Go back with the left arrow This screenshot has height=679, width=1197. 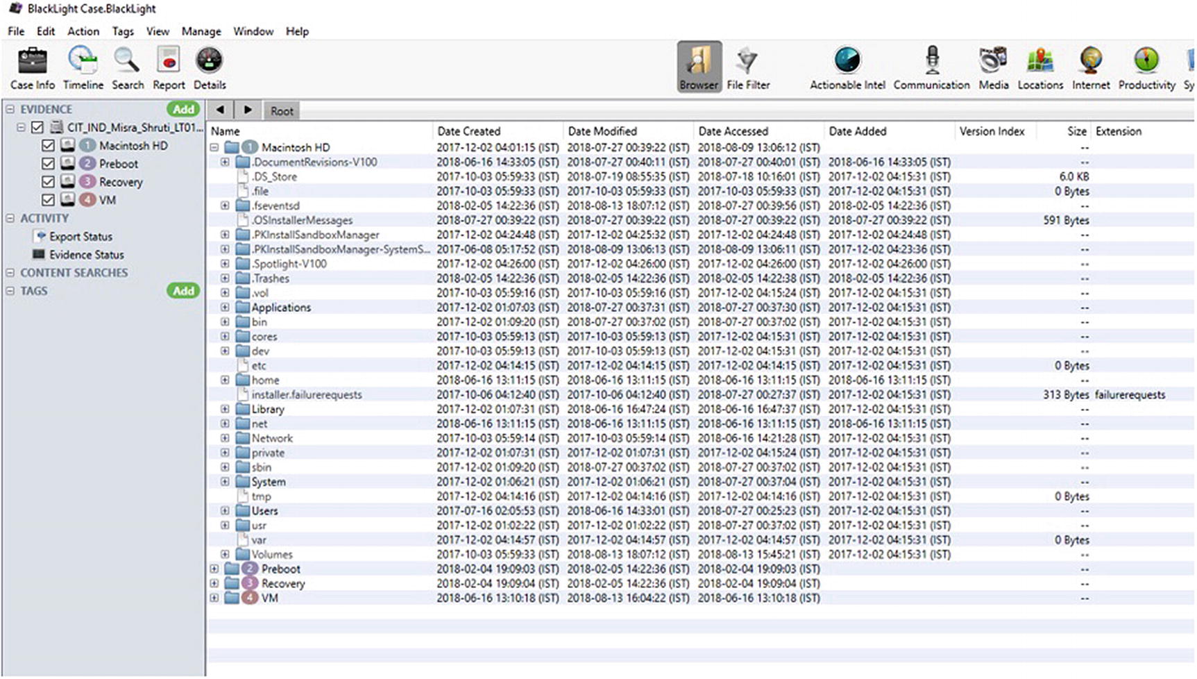tap(220, 110)
